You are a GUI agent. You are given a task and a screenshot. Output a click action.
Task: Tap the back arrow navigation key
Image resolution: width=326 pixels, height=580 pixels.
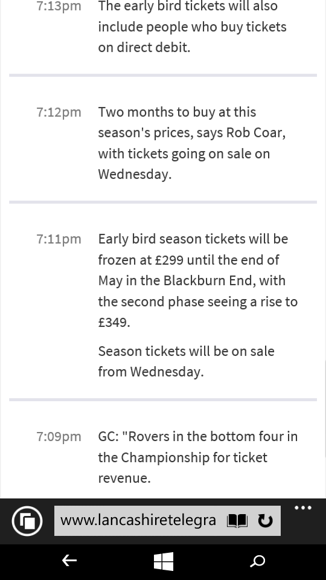[69, 561]
